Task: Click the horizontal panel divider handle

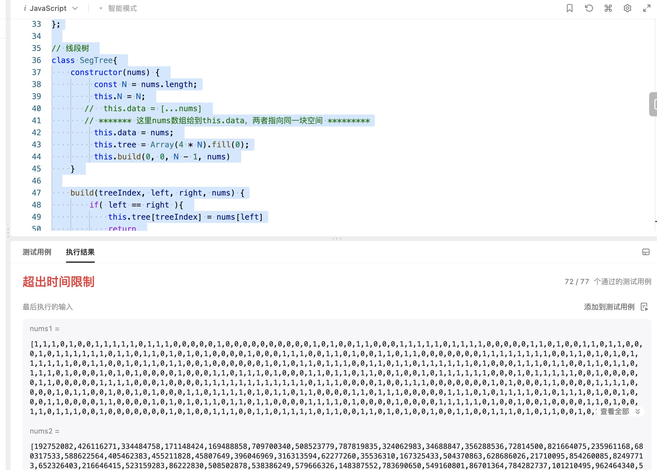Action: pyautogui.click(x=337, y=239)
